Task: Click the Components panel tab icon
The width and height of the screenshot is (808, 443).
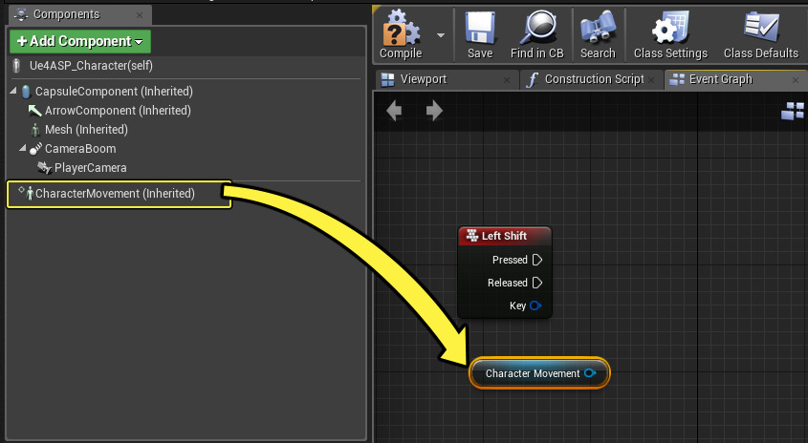Action: (21, 15)
